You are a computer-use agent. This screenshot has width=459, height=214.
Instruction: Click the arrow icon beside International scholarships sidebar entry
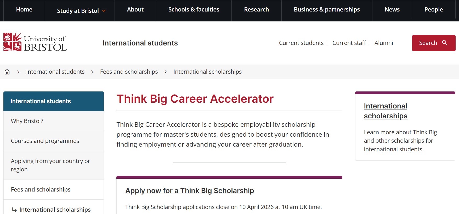(14, 209)
